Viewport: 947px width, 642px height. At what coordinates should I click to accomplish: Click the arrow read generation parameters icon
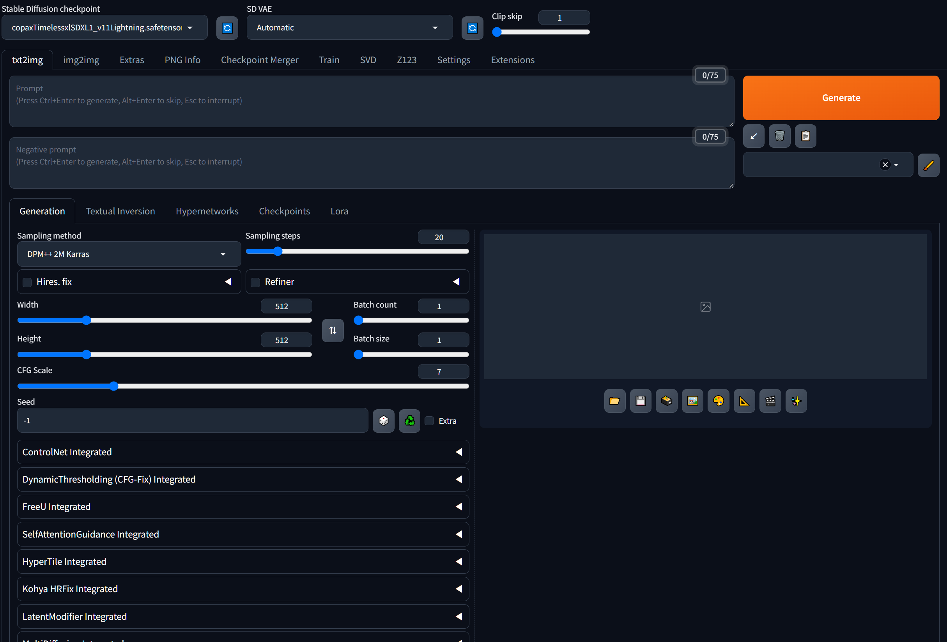tap(754, 136)
